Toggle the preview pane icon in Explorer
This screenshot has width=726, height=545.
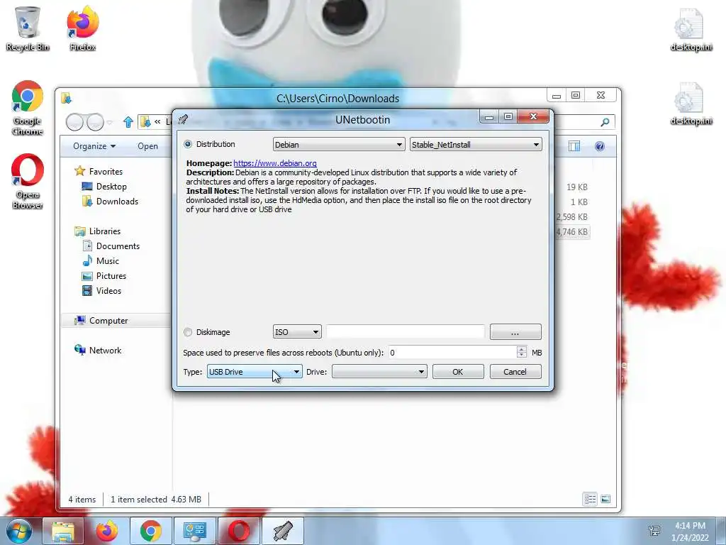pyautogui.click(x=574, y=146)
